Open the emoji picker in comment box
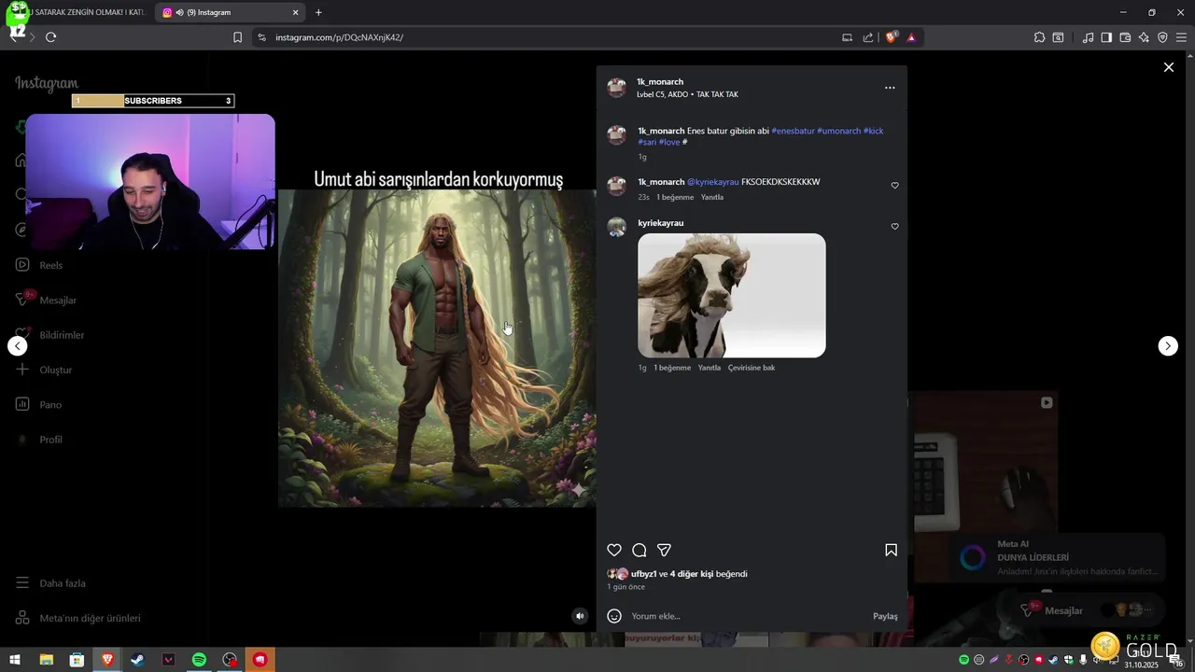The image size is (1195, 672). pyautogui.click(x=614, y=616)
